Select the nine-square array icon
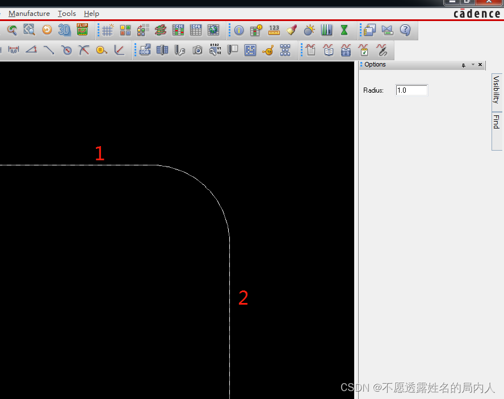The width and height of the screenshot is (504, 399). tap(285, 50)
